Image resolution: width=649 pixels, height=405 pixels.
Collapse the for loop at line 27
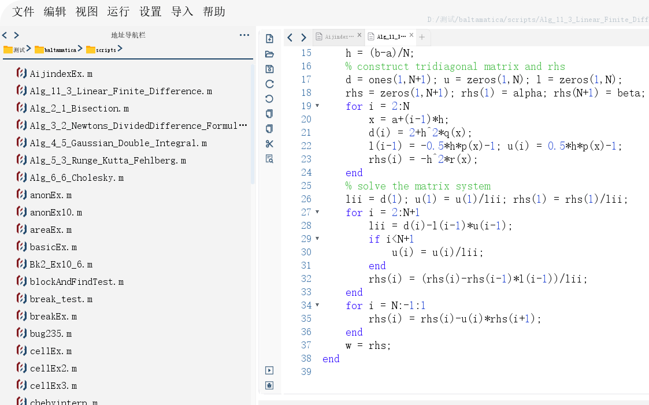click(x=317, y=212)
